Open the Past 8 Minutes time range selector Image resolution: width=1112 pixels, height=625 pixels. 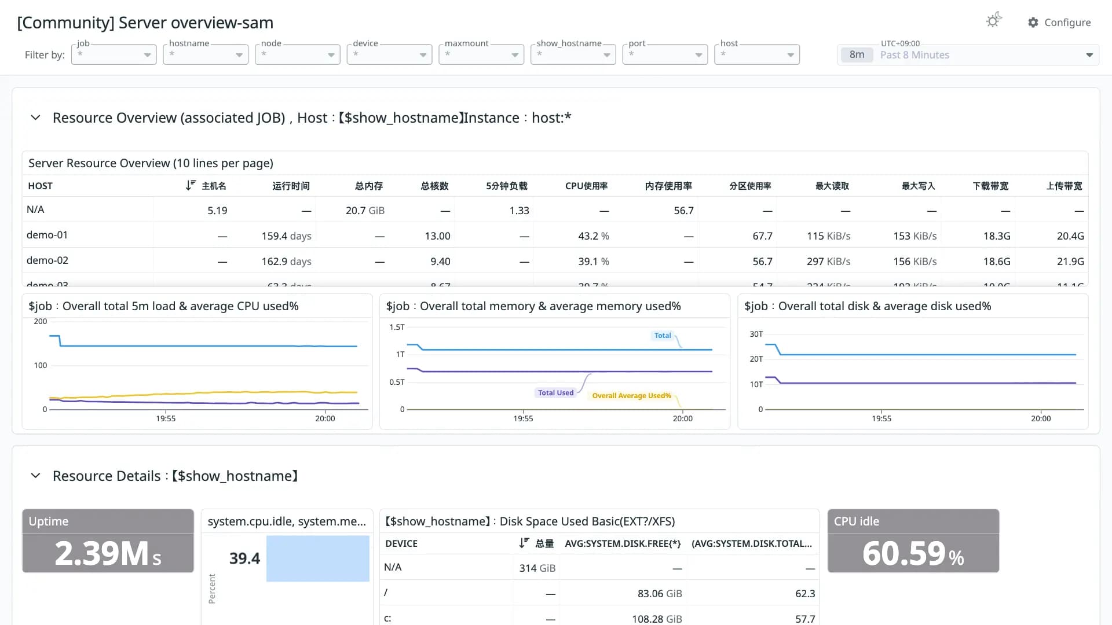968,55
